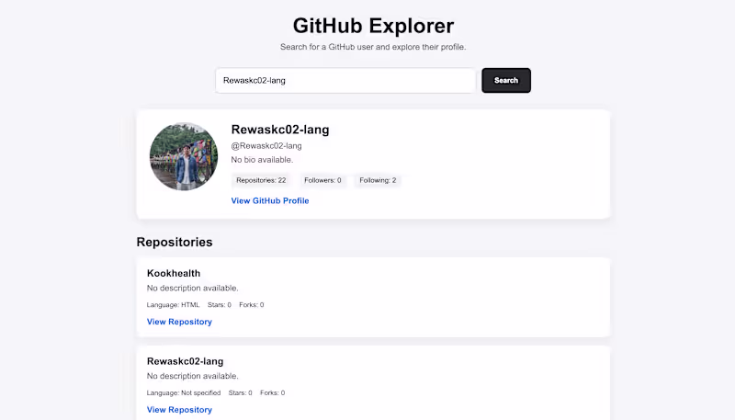Click the Rewaskc02-lang profile name heading
The height and width of the screenshot is (420, 735).
[x=280, y=130]
